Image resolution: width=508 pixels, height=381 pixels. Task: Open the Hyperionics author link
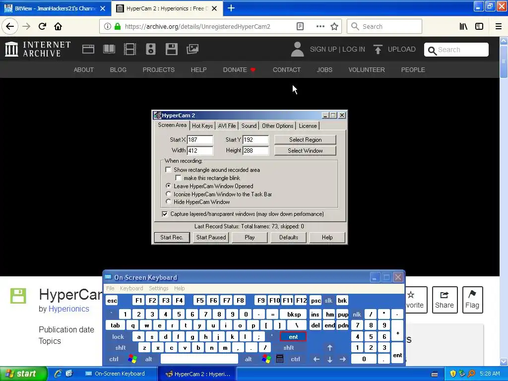(x=68, y=309)
